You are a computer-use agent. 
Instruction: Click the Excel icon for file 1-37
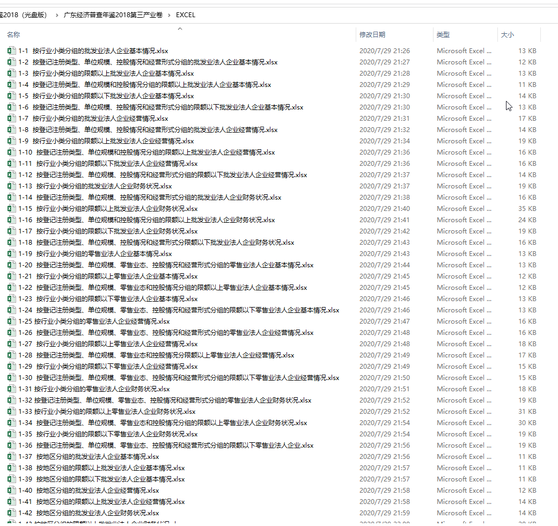11,457
